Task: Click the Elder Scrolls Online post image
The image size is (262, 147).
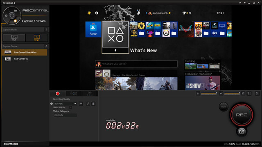Action: 136,84
